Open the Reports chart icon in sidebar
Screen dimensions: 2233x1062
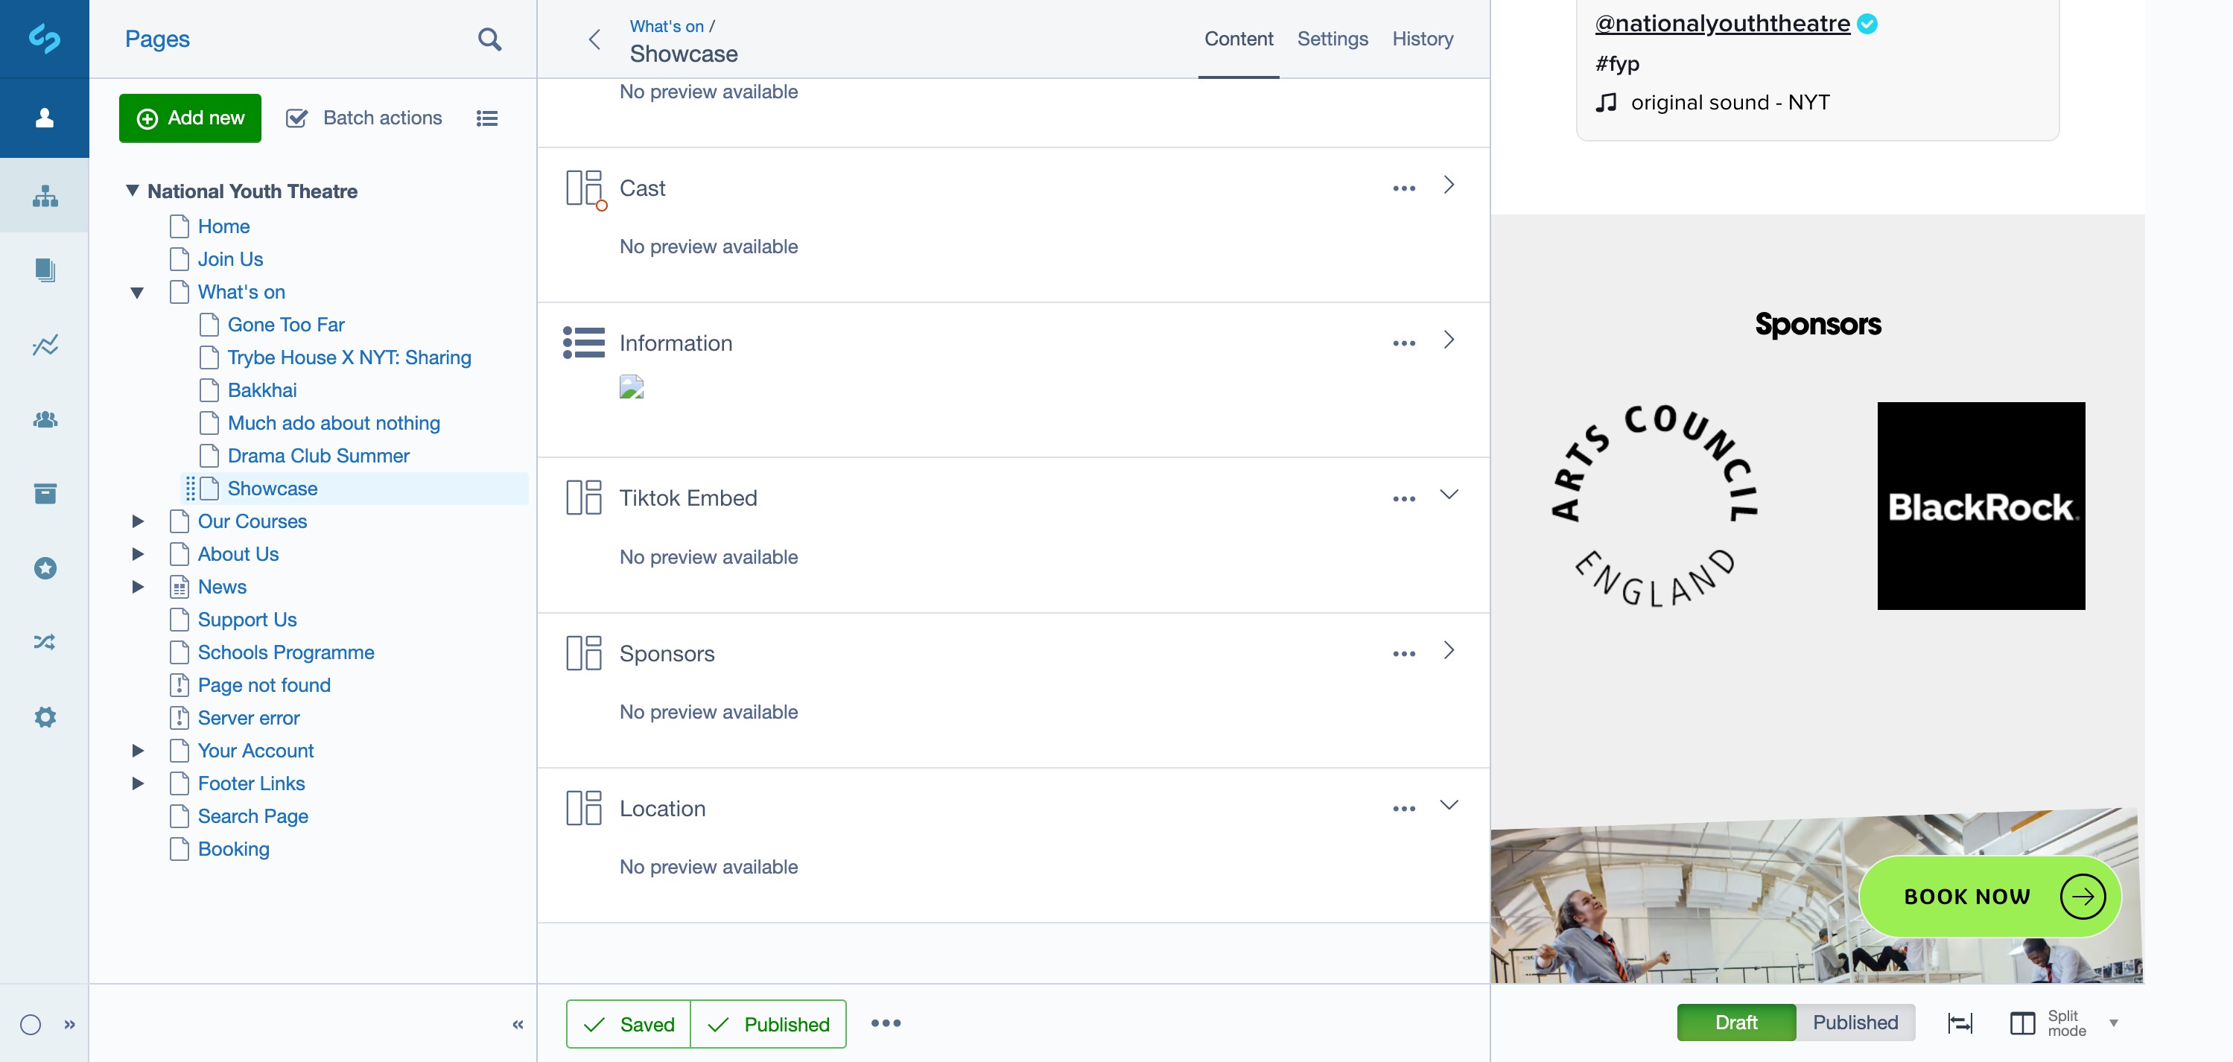45,345
